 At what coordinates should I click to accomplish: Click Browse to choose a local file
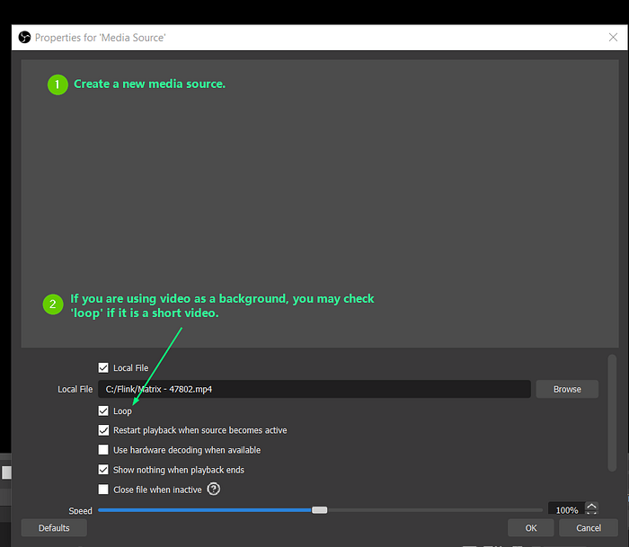tap(567, 389)
